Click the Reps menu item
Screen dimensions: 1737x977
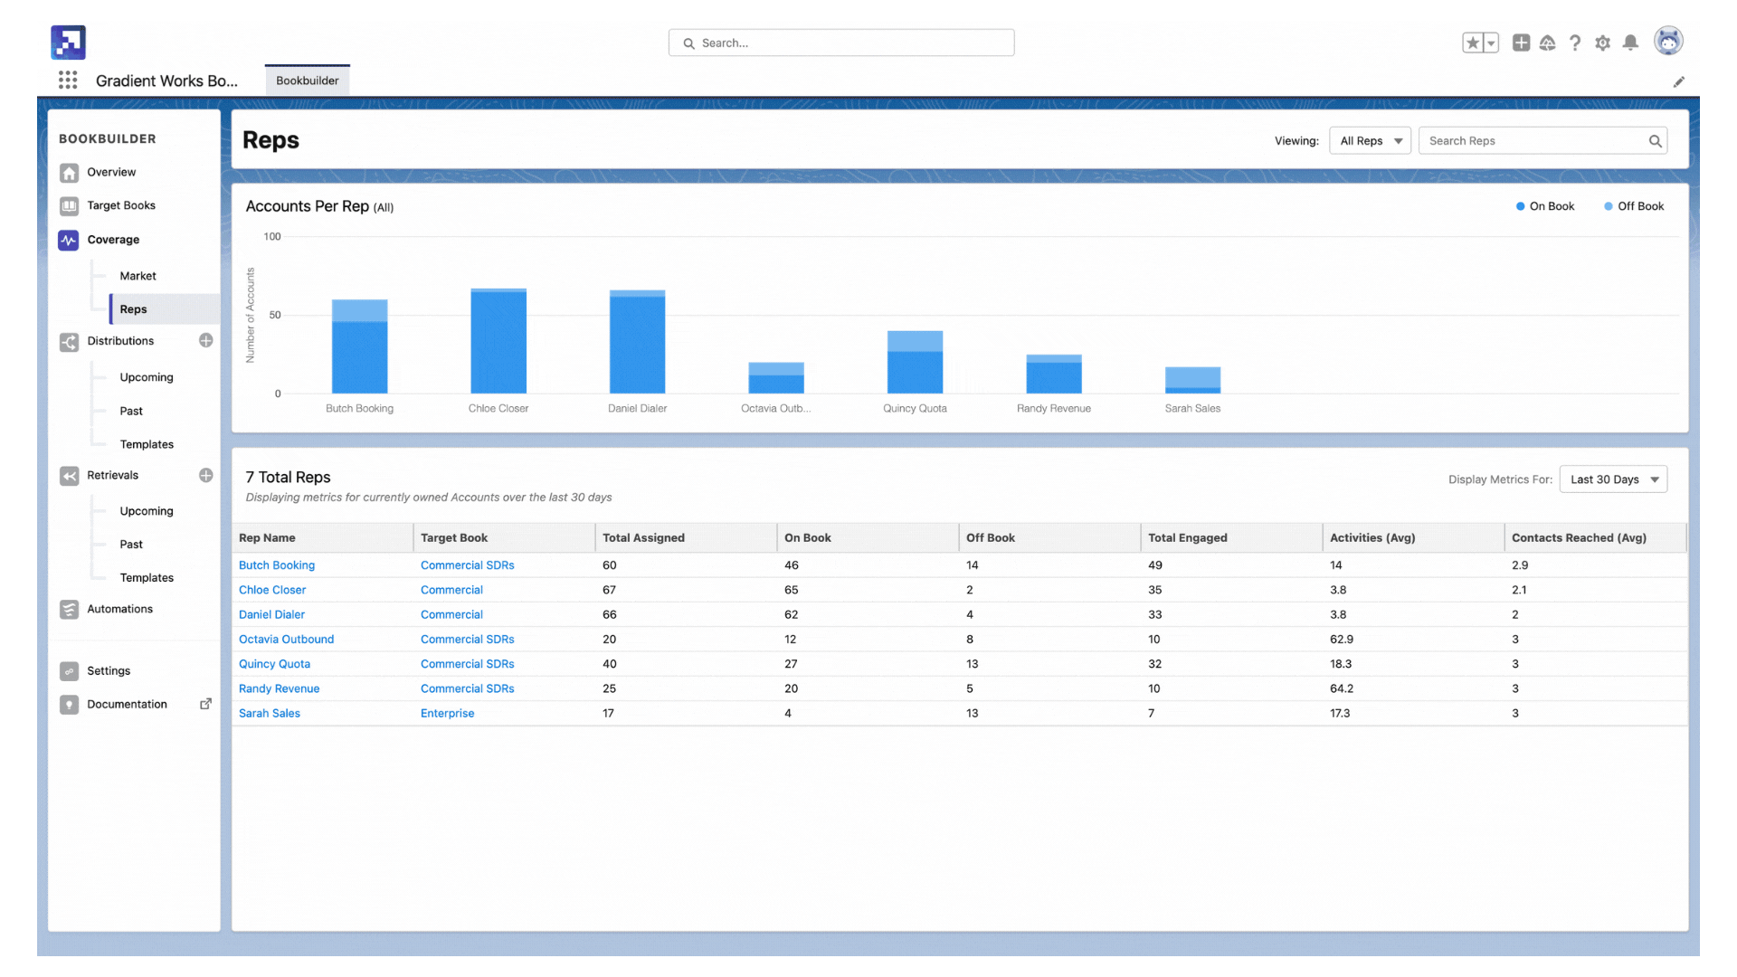coord(132,308)
